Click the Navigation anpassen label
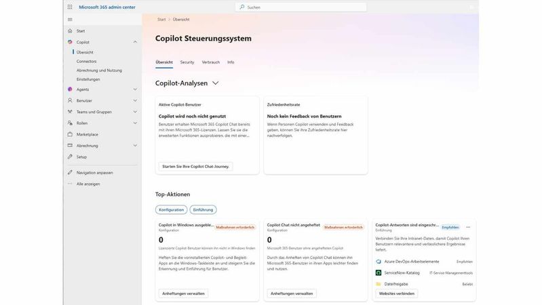The image size is (542, 305). pos(95,173)
